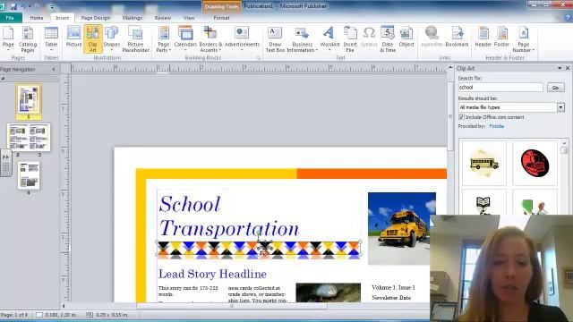Screen dimensions: 573x322
Task: Open the Advertisements gallery
Action: (x=242, y=38)
